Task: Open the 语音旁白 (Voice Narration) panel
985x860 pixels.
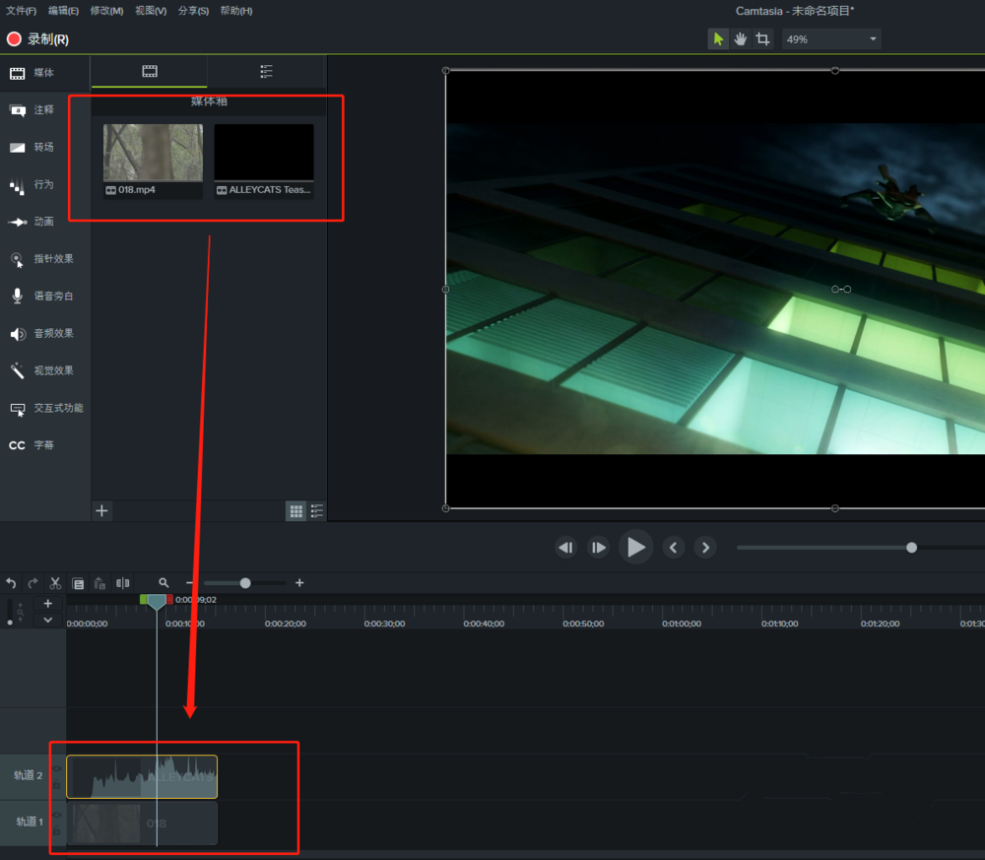Action: [x=44, y=296]
